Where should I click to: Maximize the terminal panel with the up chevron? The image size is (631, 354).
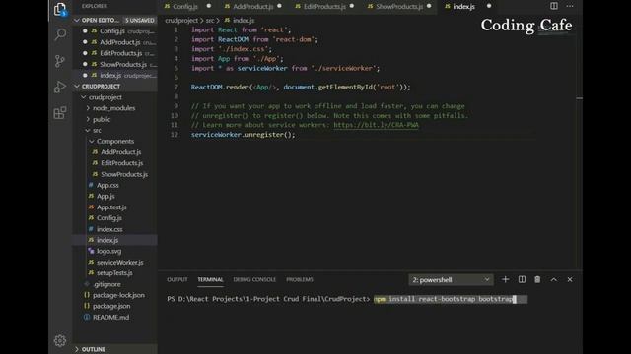[x=554, y=279]
